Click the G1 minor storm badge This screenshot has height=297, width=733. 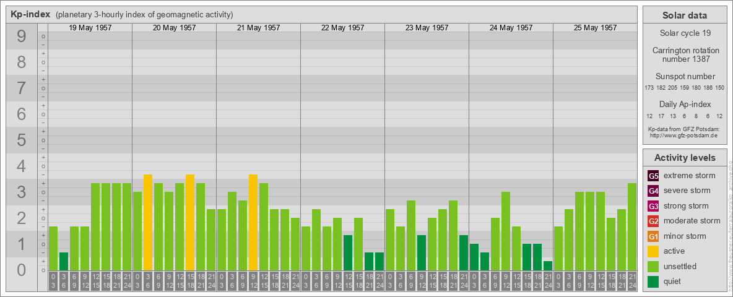click(653, 236)
